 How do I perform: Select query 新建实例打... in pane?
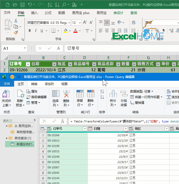(x=20, y=144)
